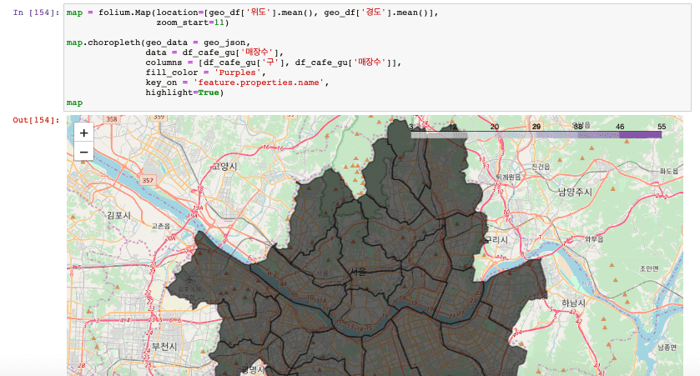Screen dimensions: 700x376
Task: Click the 조안면 map label
Action: click(x=650, y=268)
